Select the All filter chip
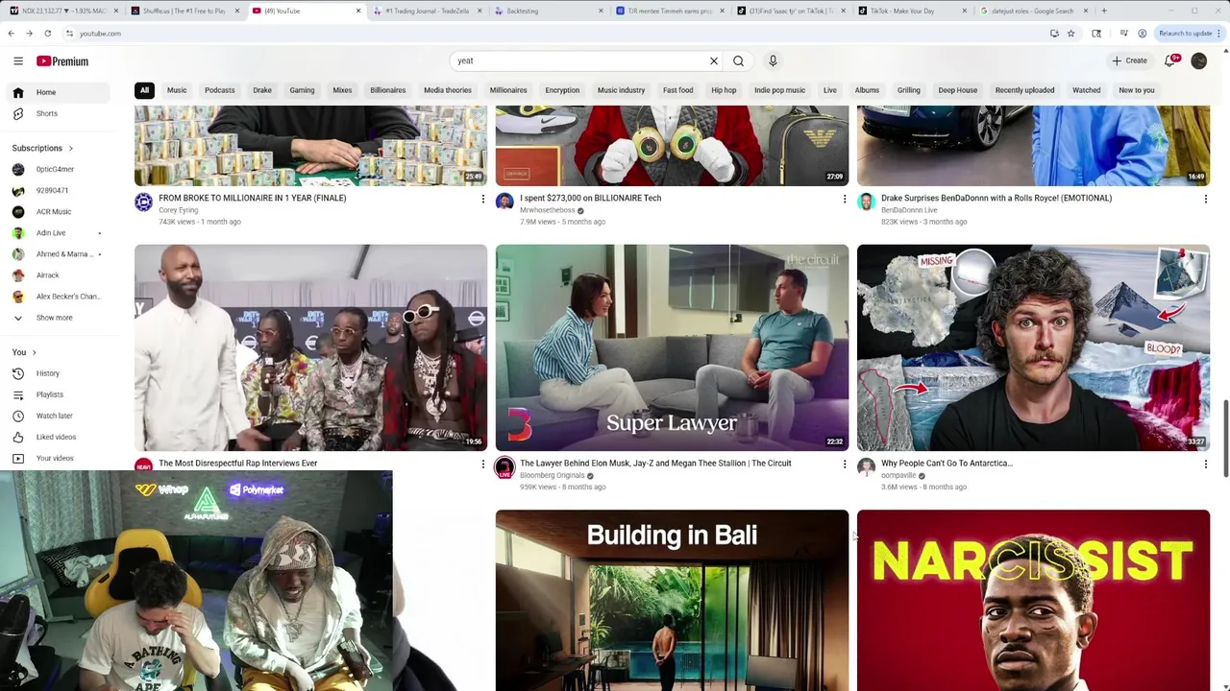Screen dimensions: 1230x691 tap(144, 90)
